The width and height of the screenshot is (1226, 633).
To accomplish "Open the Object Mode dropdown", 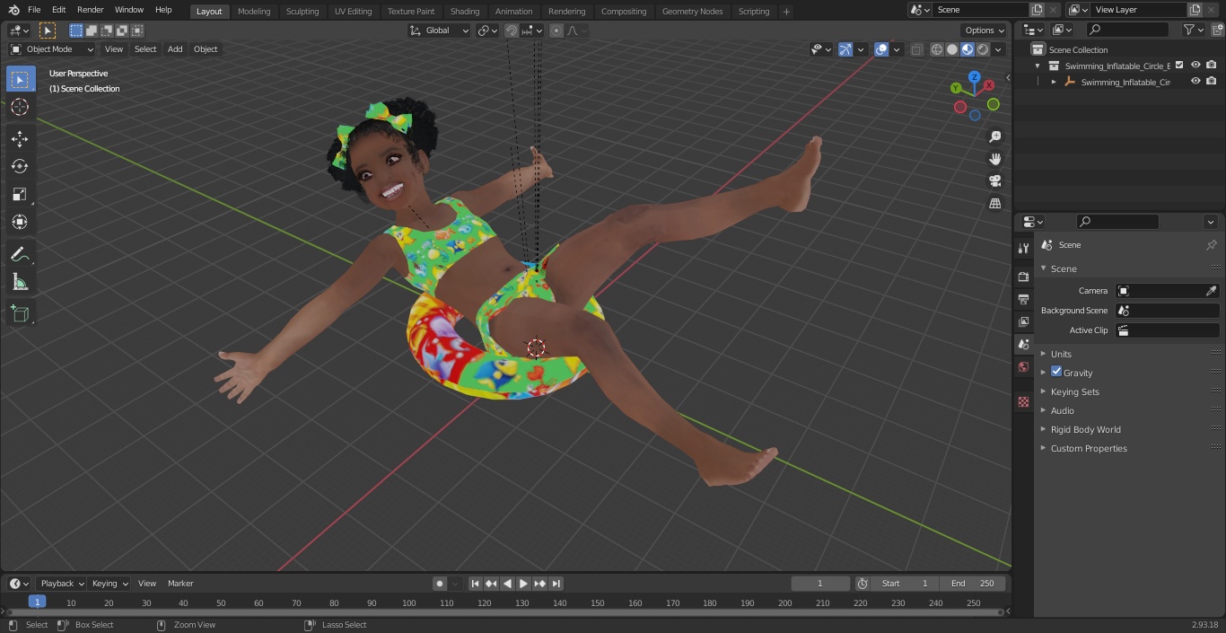I will (x=52, y=49).
